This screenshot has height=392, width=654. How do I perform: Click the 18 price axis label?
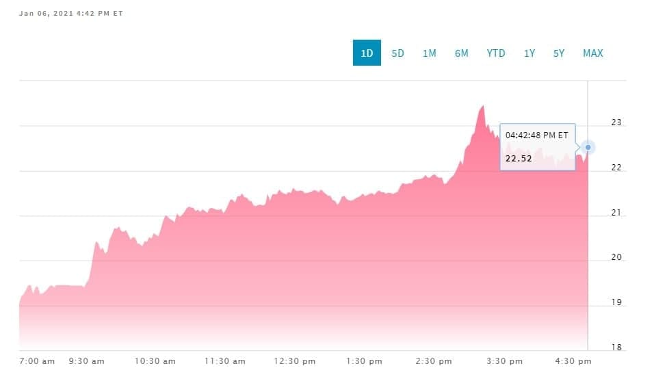(x=616, y=348)
